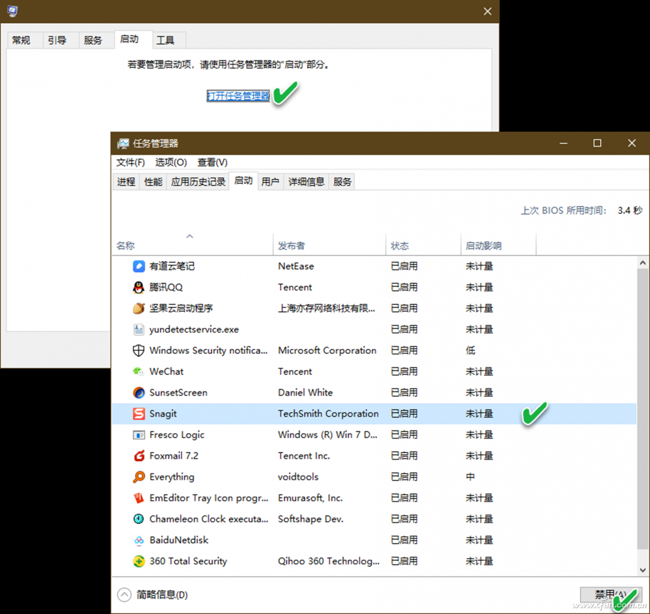This screenshot has height=614, width=650.
Task: Collapse details with 简略信息(D) arrow icon
Action: (x=124, y=595)
